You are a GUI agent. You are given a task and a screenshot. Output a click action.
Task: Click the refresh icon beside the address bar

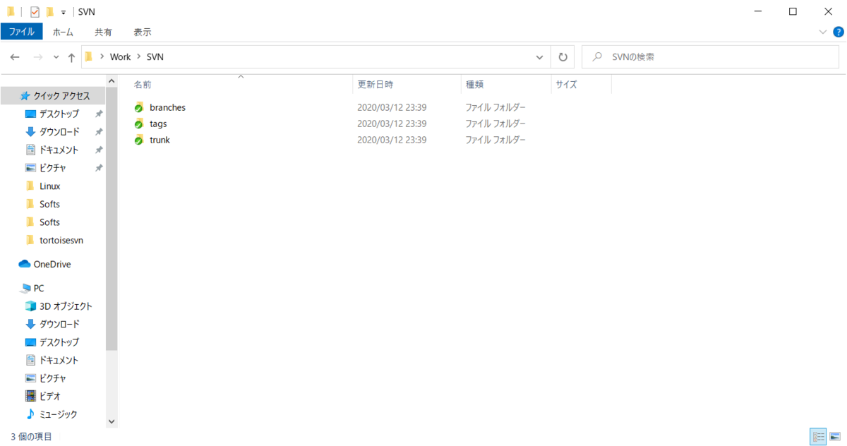coord(562,56)
